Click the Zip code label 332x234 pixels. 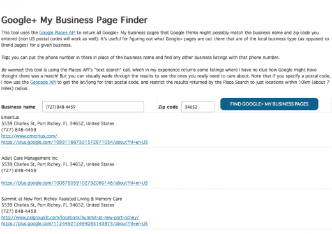(x=168, y=107)
